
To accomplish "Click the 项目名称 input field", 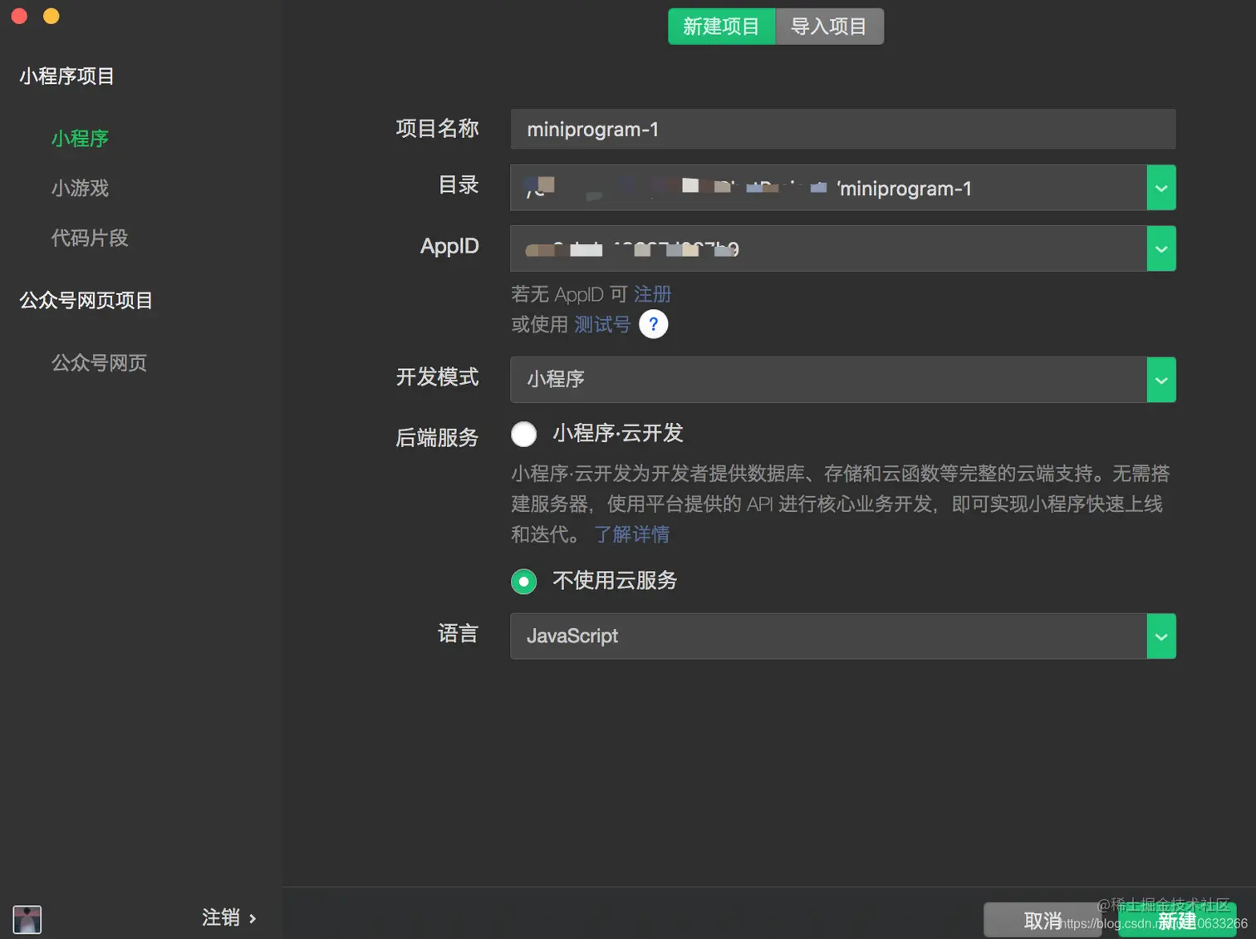I will click(x=842, y=130).
